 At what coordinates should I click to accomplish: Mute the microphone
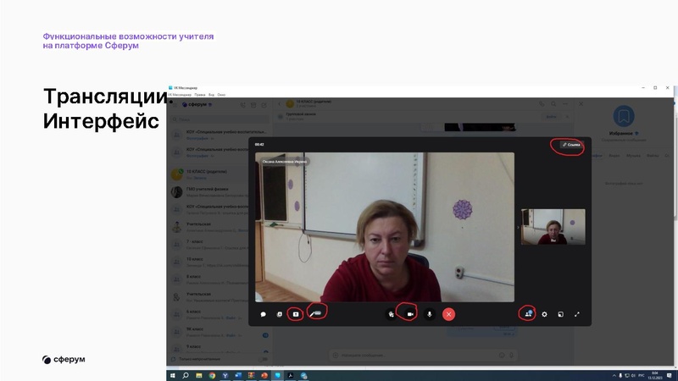[429, 314]
